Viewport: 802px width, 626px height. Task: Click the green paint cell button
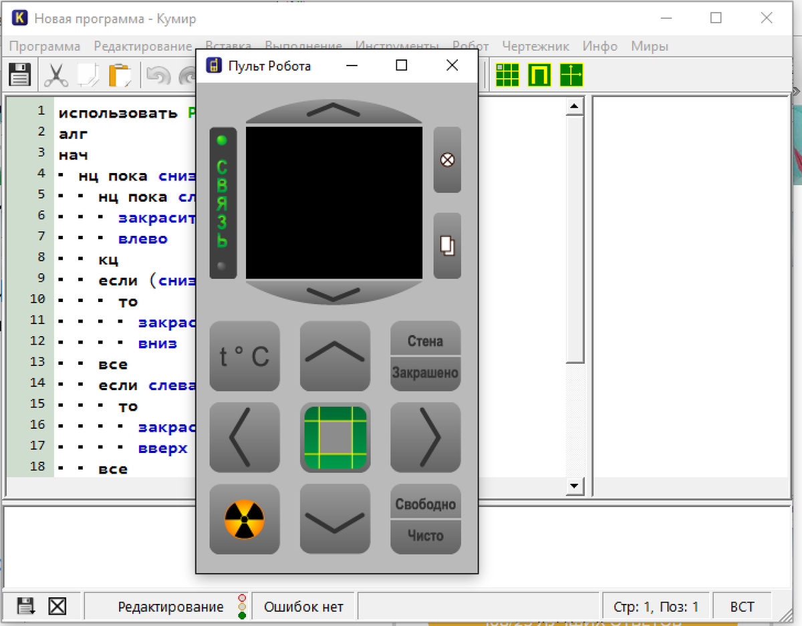(x=335, y=438)
